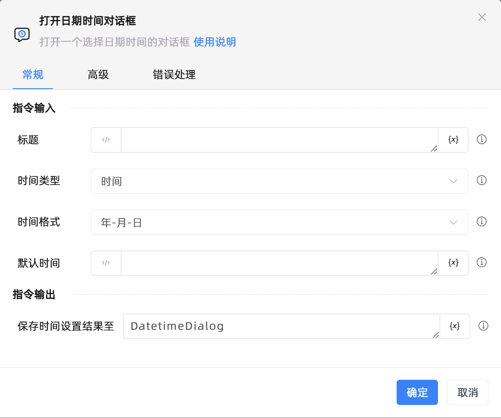The image size is (501, 418).
Task: Expand the 时间类型 dropdown
Action: (280, 181)
